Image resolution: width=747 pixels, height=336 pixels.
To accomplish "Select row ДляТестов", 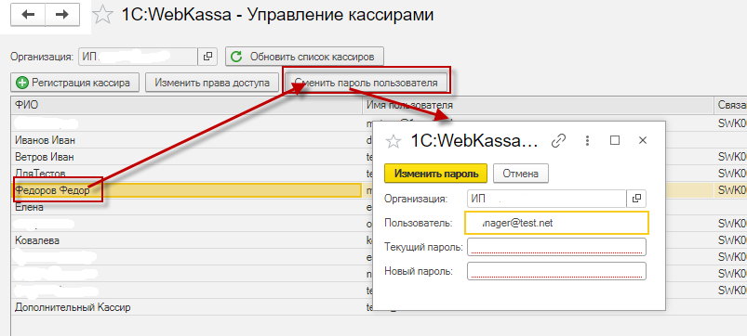I will tap(186, 174).
